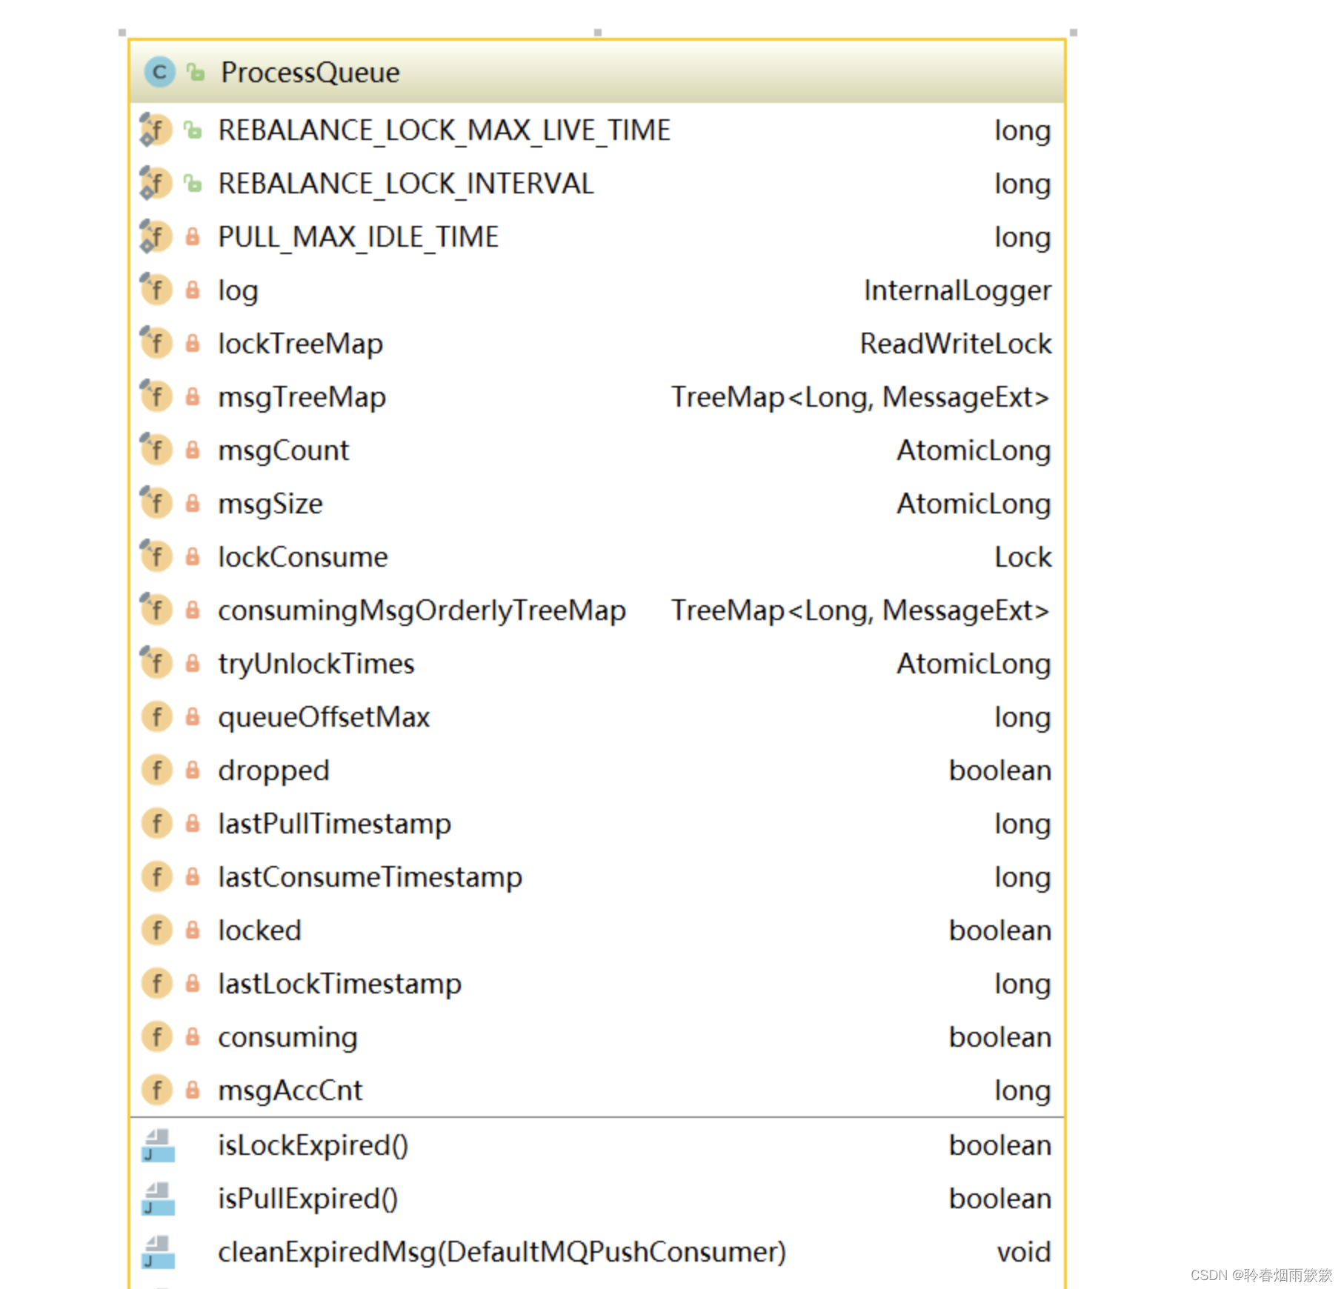
Task: Click the lock icon for lastLockTimestamp
Action: click(193, 983)
